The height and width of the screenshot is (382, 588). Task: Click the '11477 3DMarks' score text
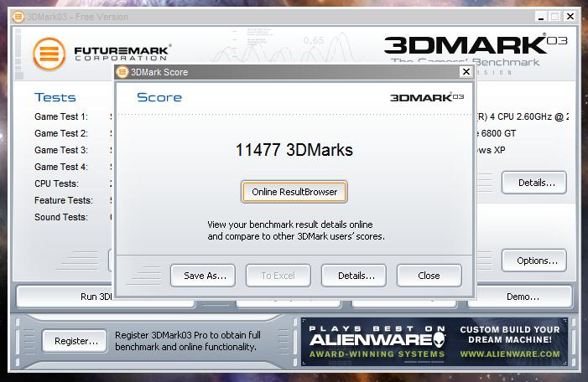294,150
